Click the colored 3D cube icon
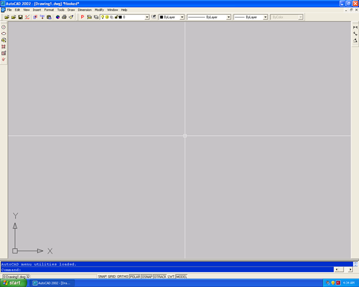Image resolution: width=359 pixels, height=287 pixels. coord(58,17)
